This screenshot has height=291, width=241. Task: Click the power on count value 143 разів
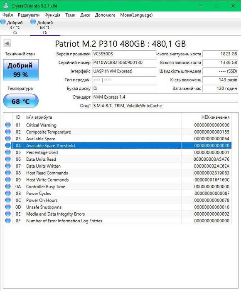point(220,80)
